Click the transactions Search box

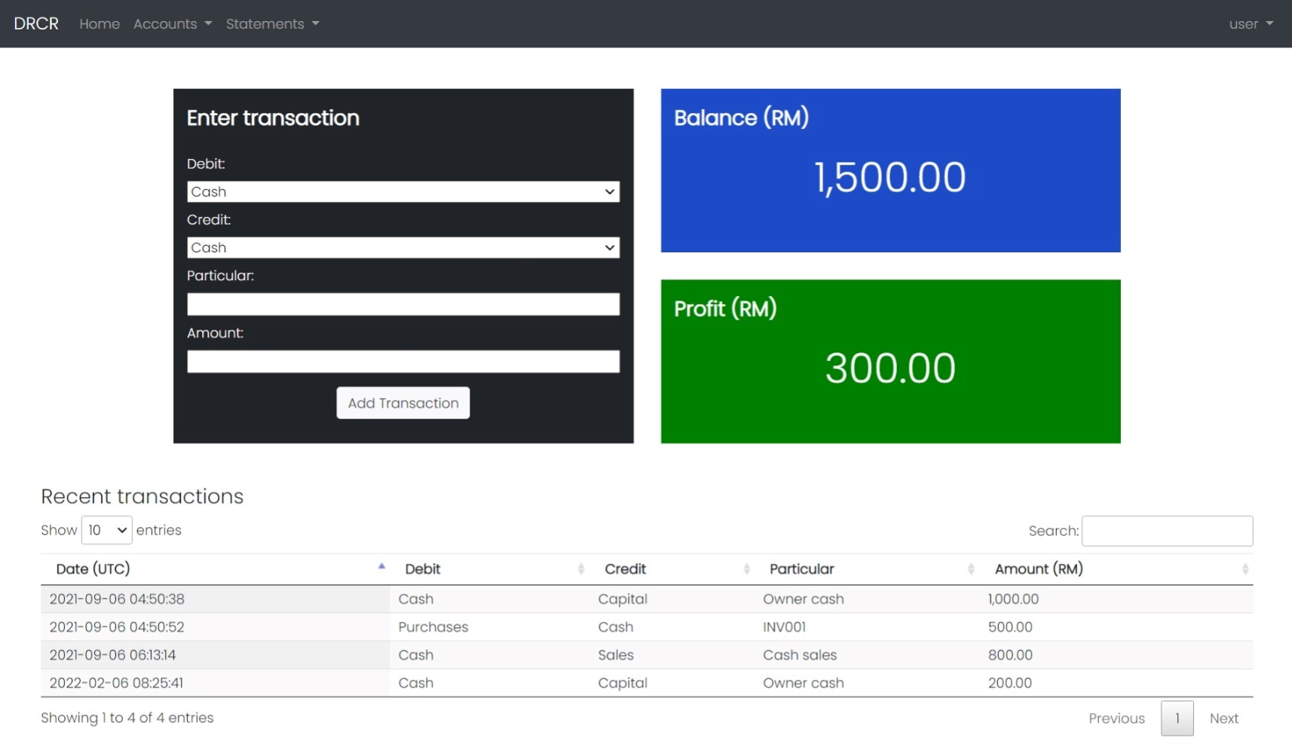pos(1166,531)
